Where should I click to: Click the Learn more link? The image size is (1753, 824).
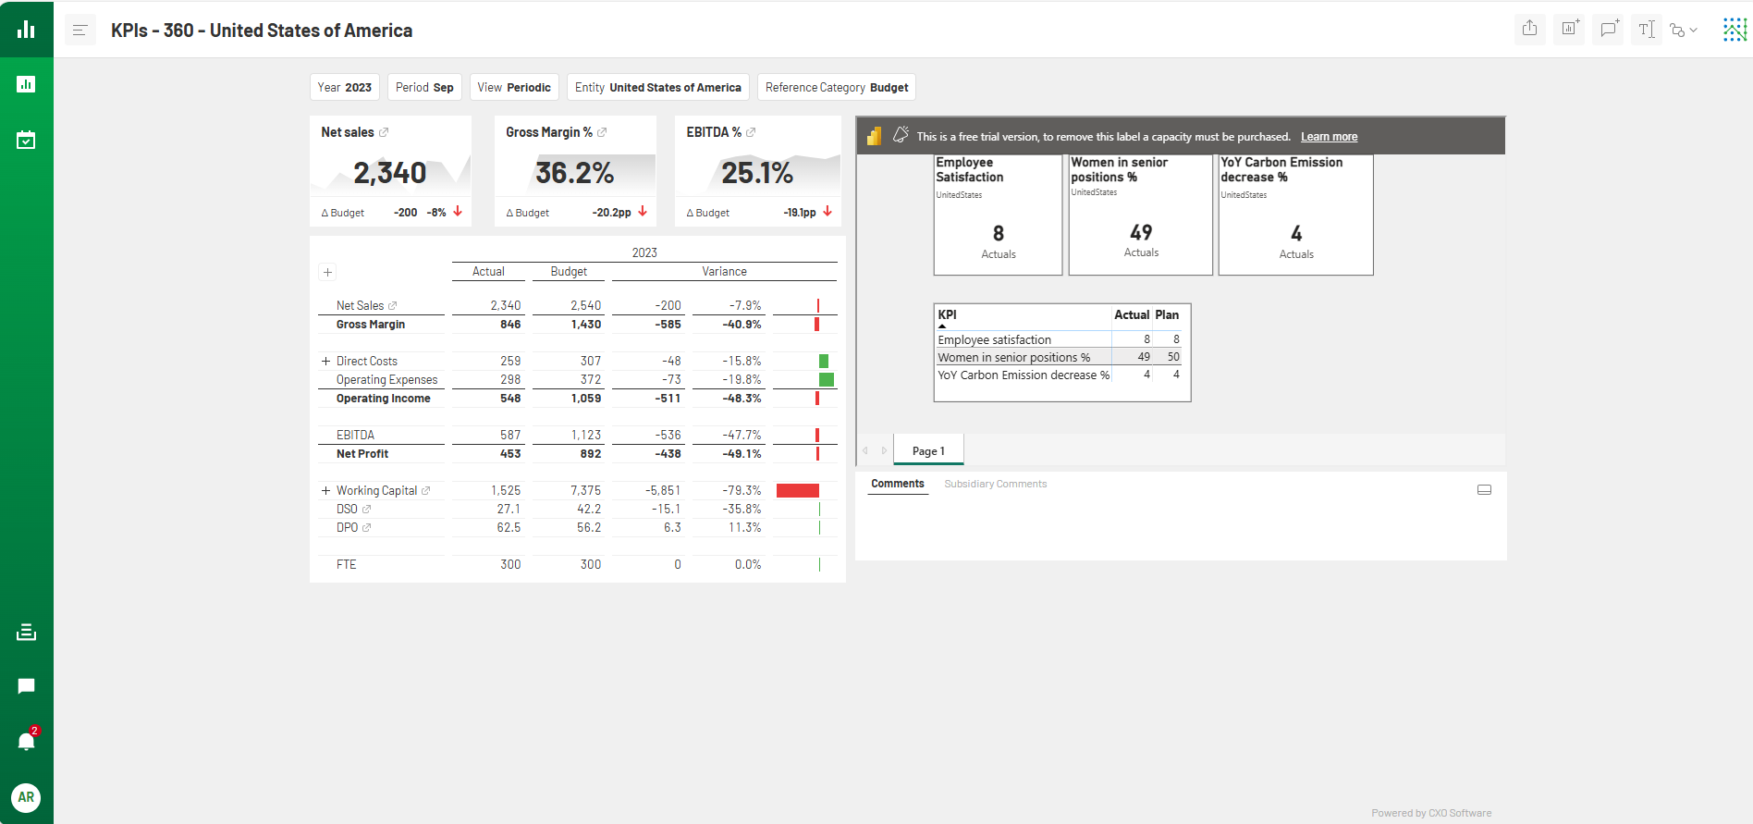[x=1329, y=137]
